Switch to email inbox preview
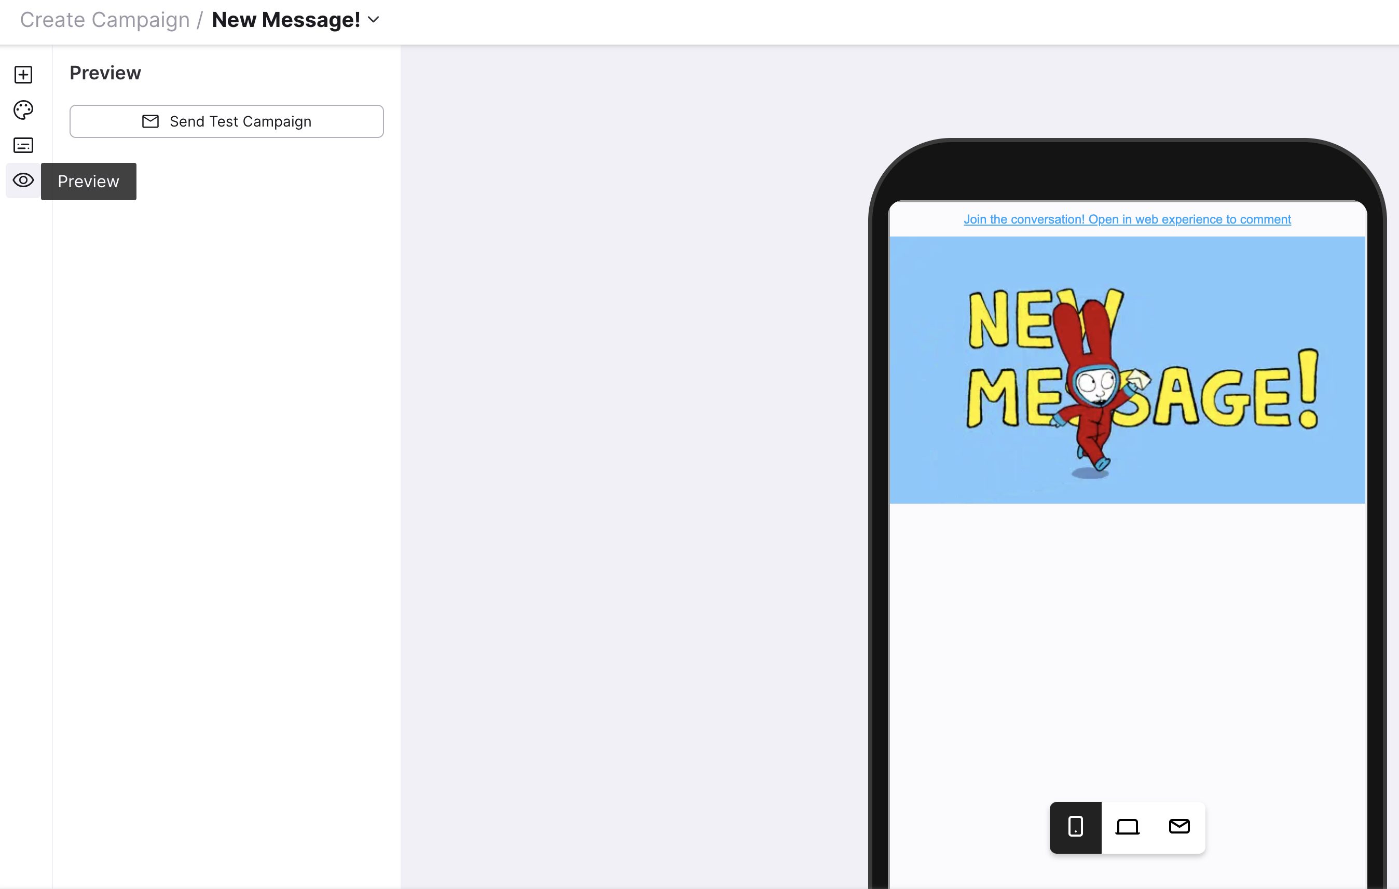1399x889 pixels. tap(1179, 827)
